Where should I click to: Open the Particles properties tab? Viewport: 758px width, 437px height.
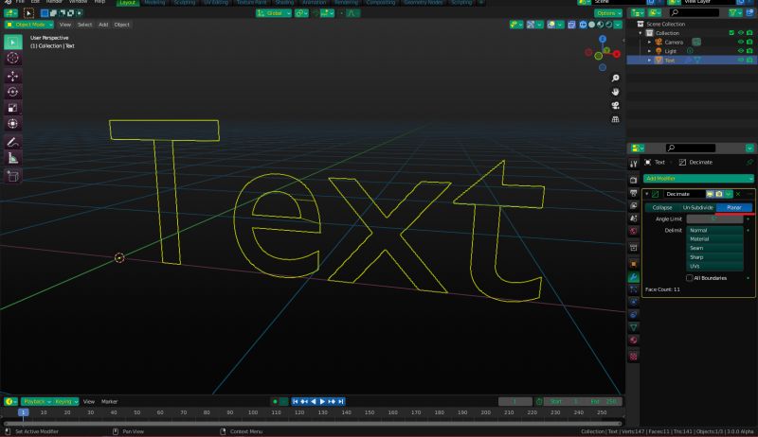pos(633,288)
